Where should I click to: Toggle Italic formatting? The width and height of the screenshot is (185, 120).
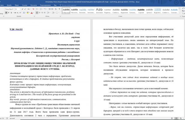(9, 13)
